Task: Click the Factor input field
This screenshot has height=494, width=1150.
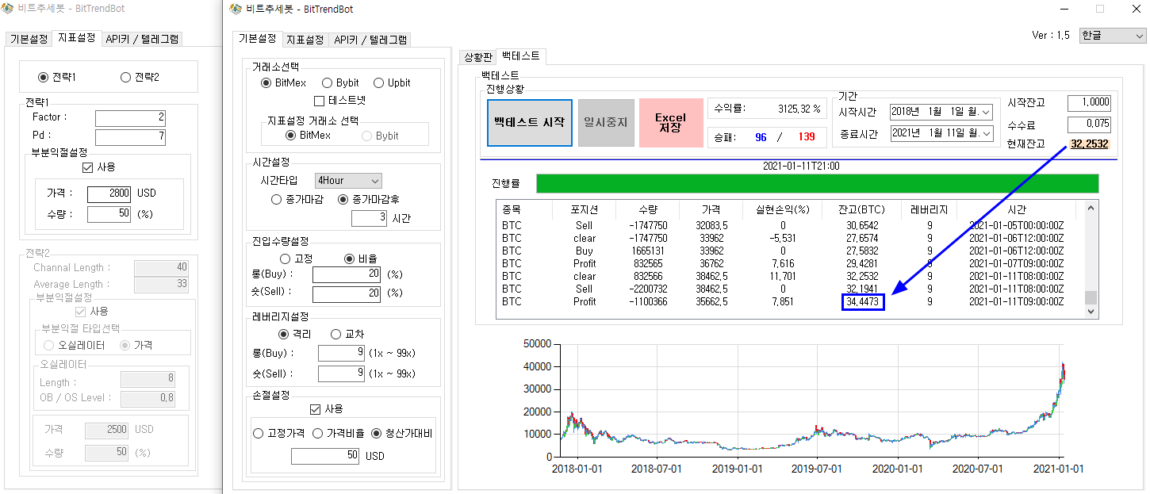Action: point(130,118)
